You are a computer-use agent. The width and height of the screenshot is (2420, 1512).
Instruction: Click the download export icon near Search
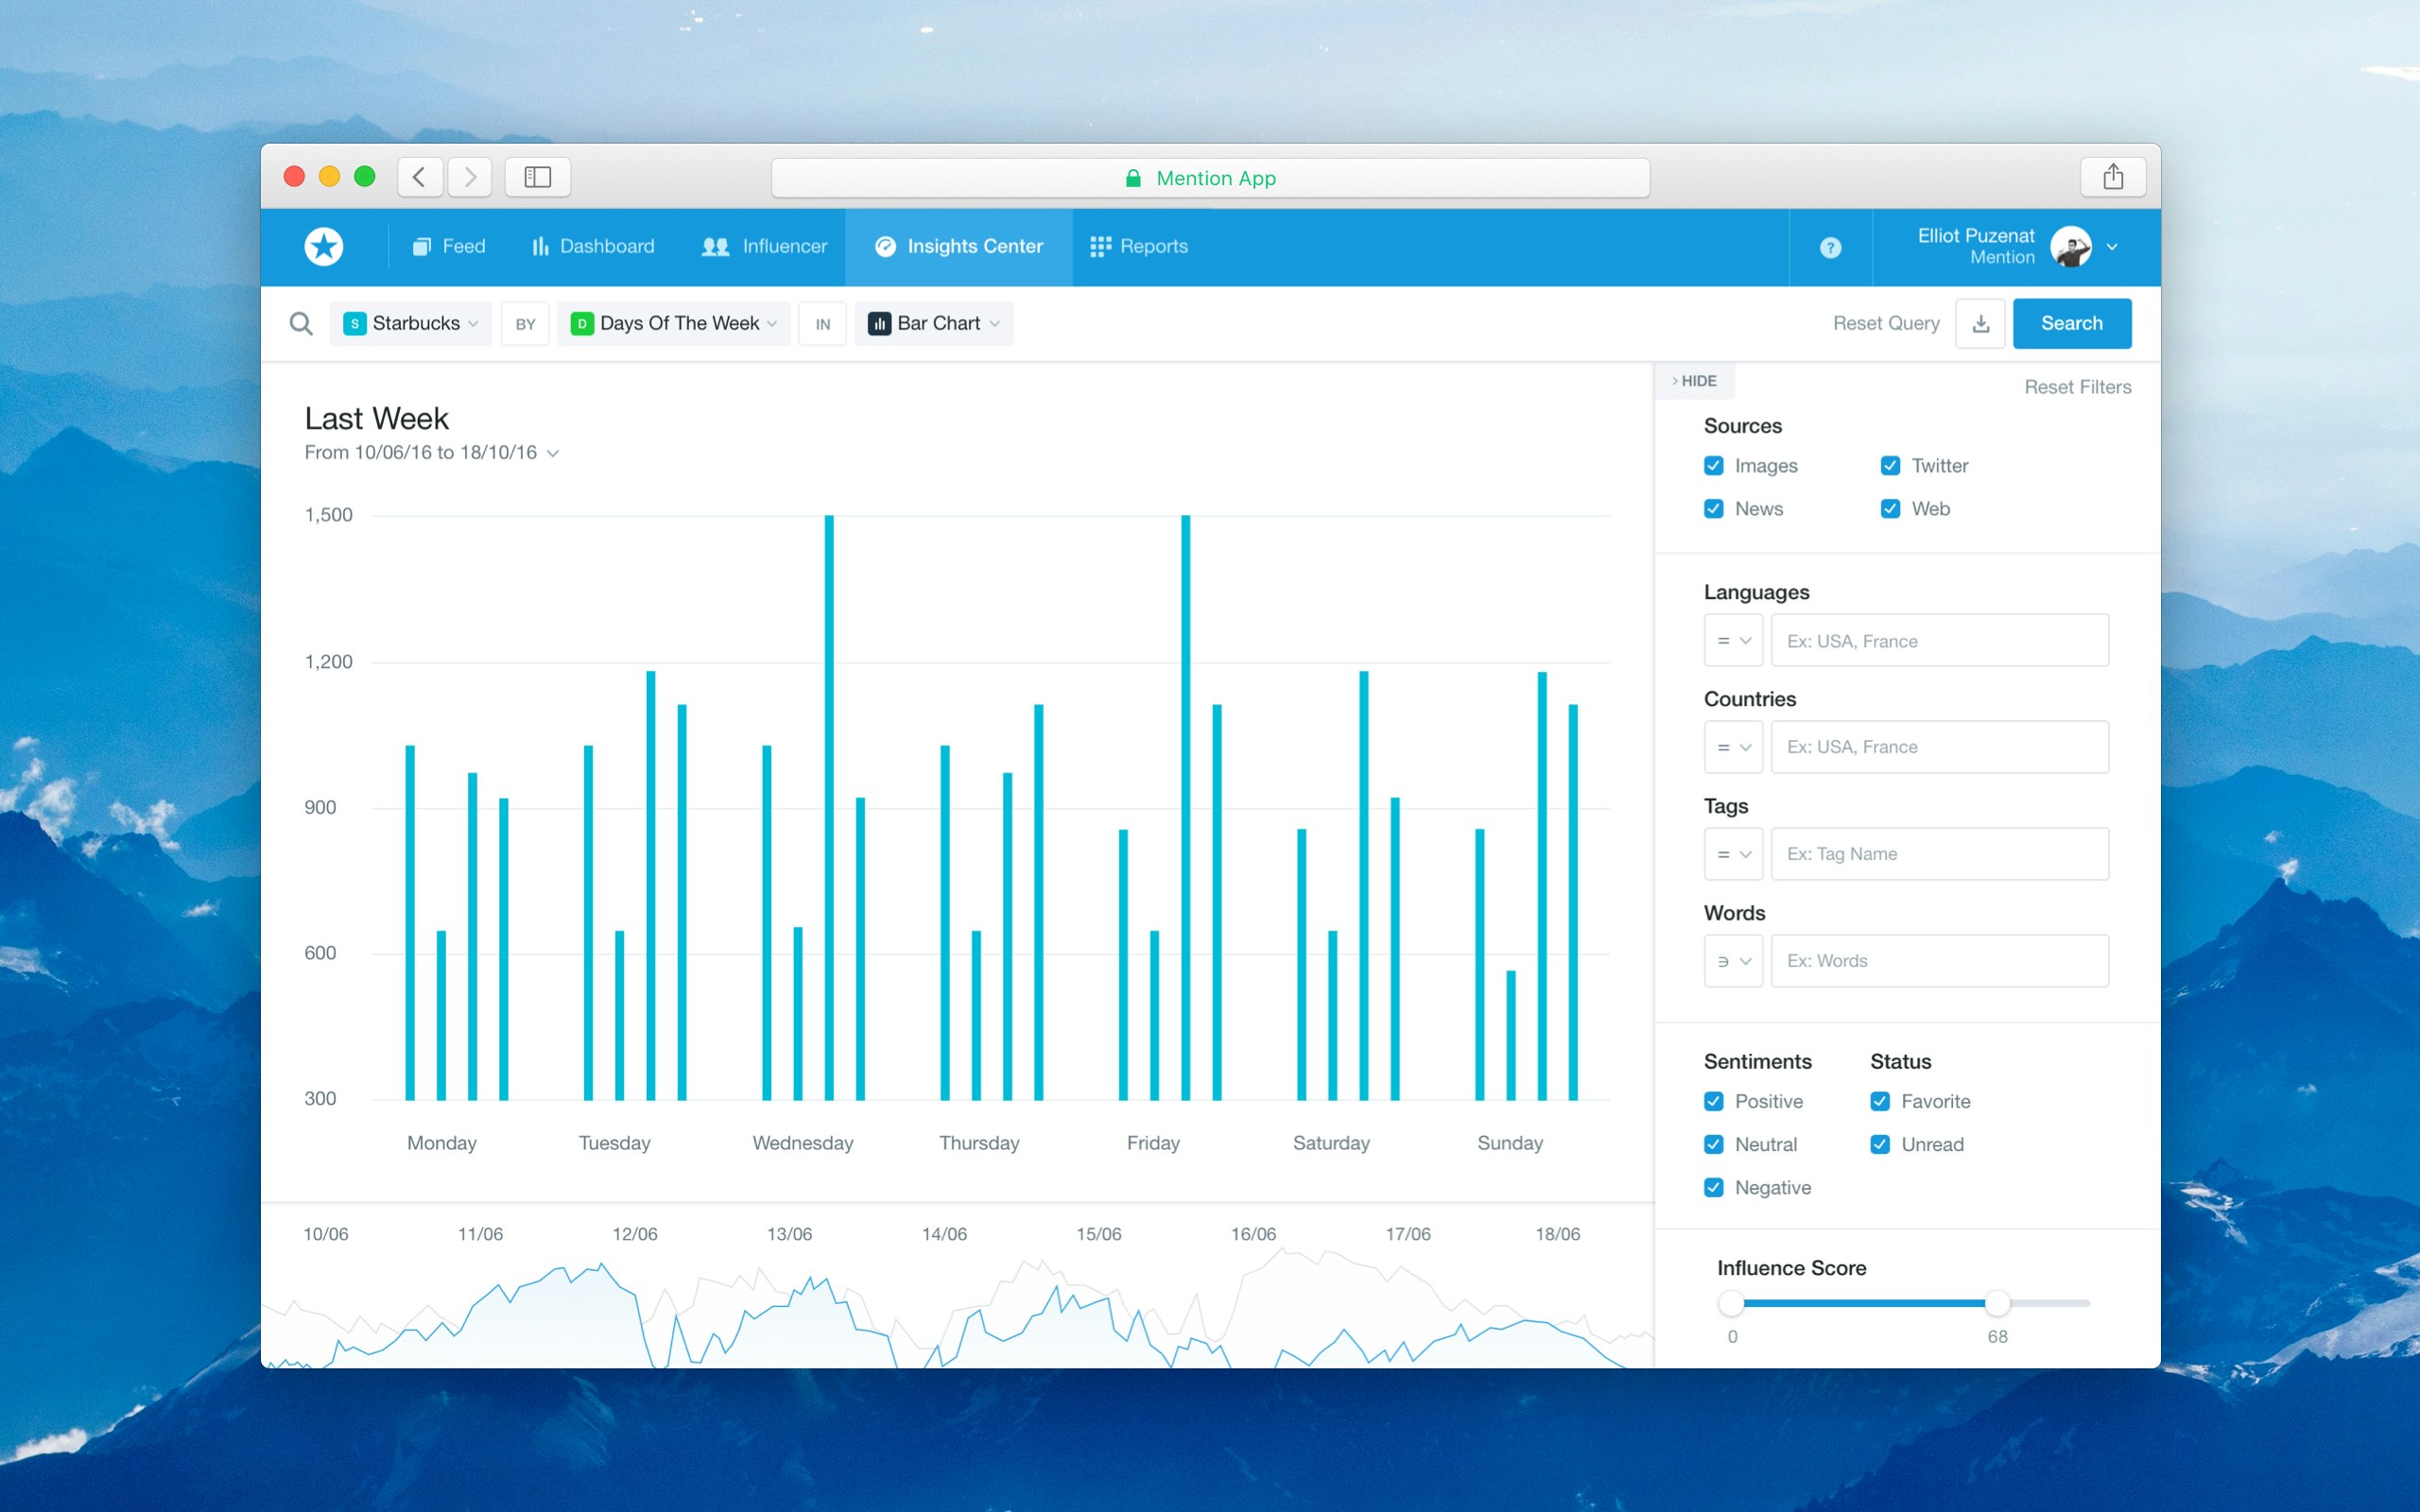1980,323
